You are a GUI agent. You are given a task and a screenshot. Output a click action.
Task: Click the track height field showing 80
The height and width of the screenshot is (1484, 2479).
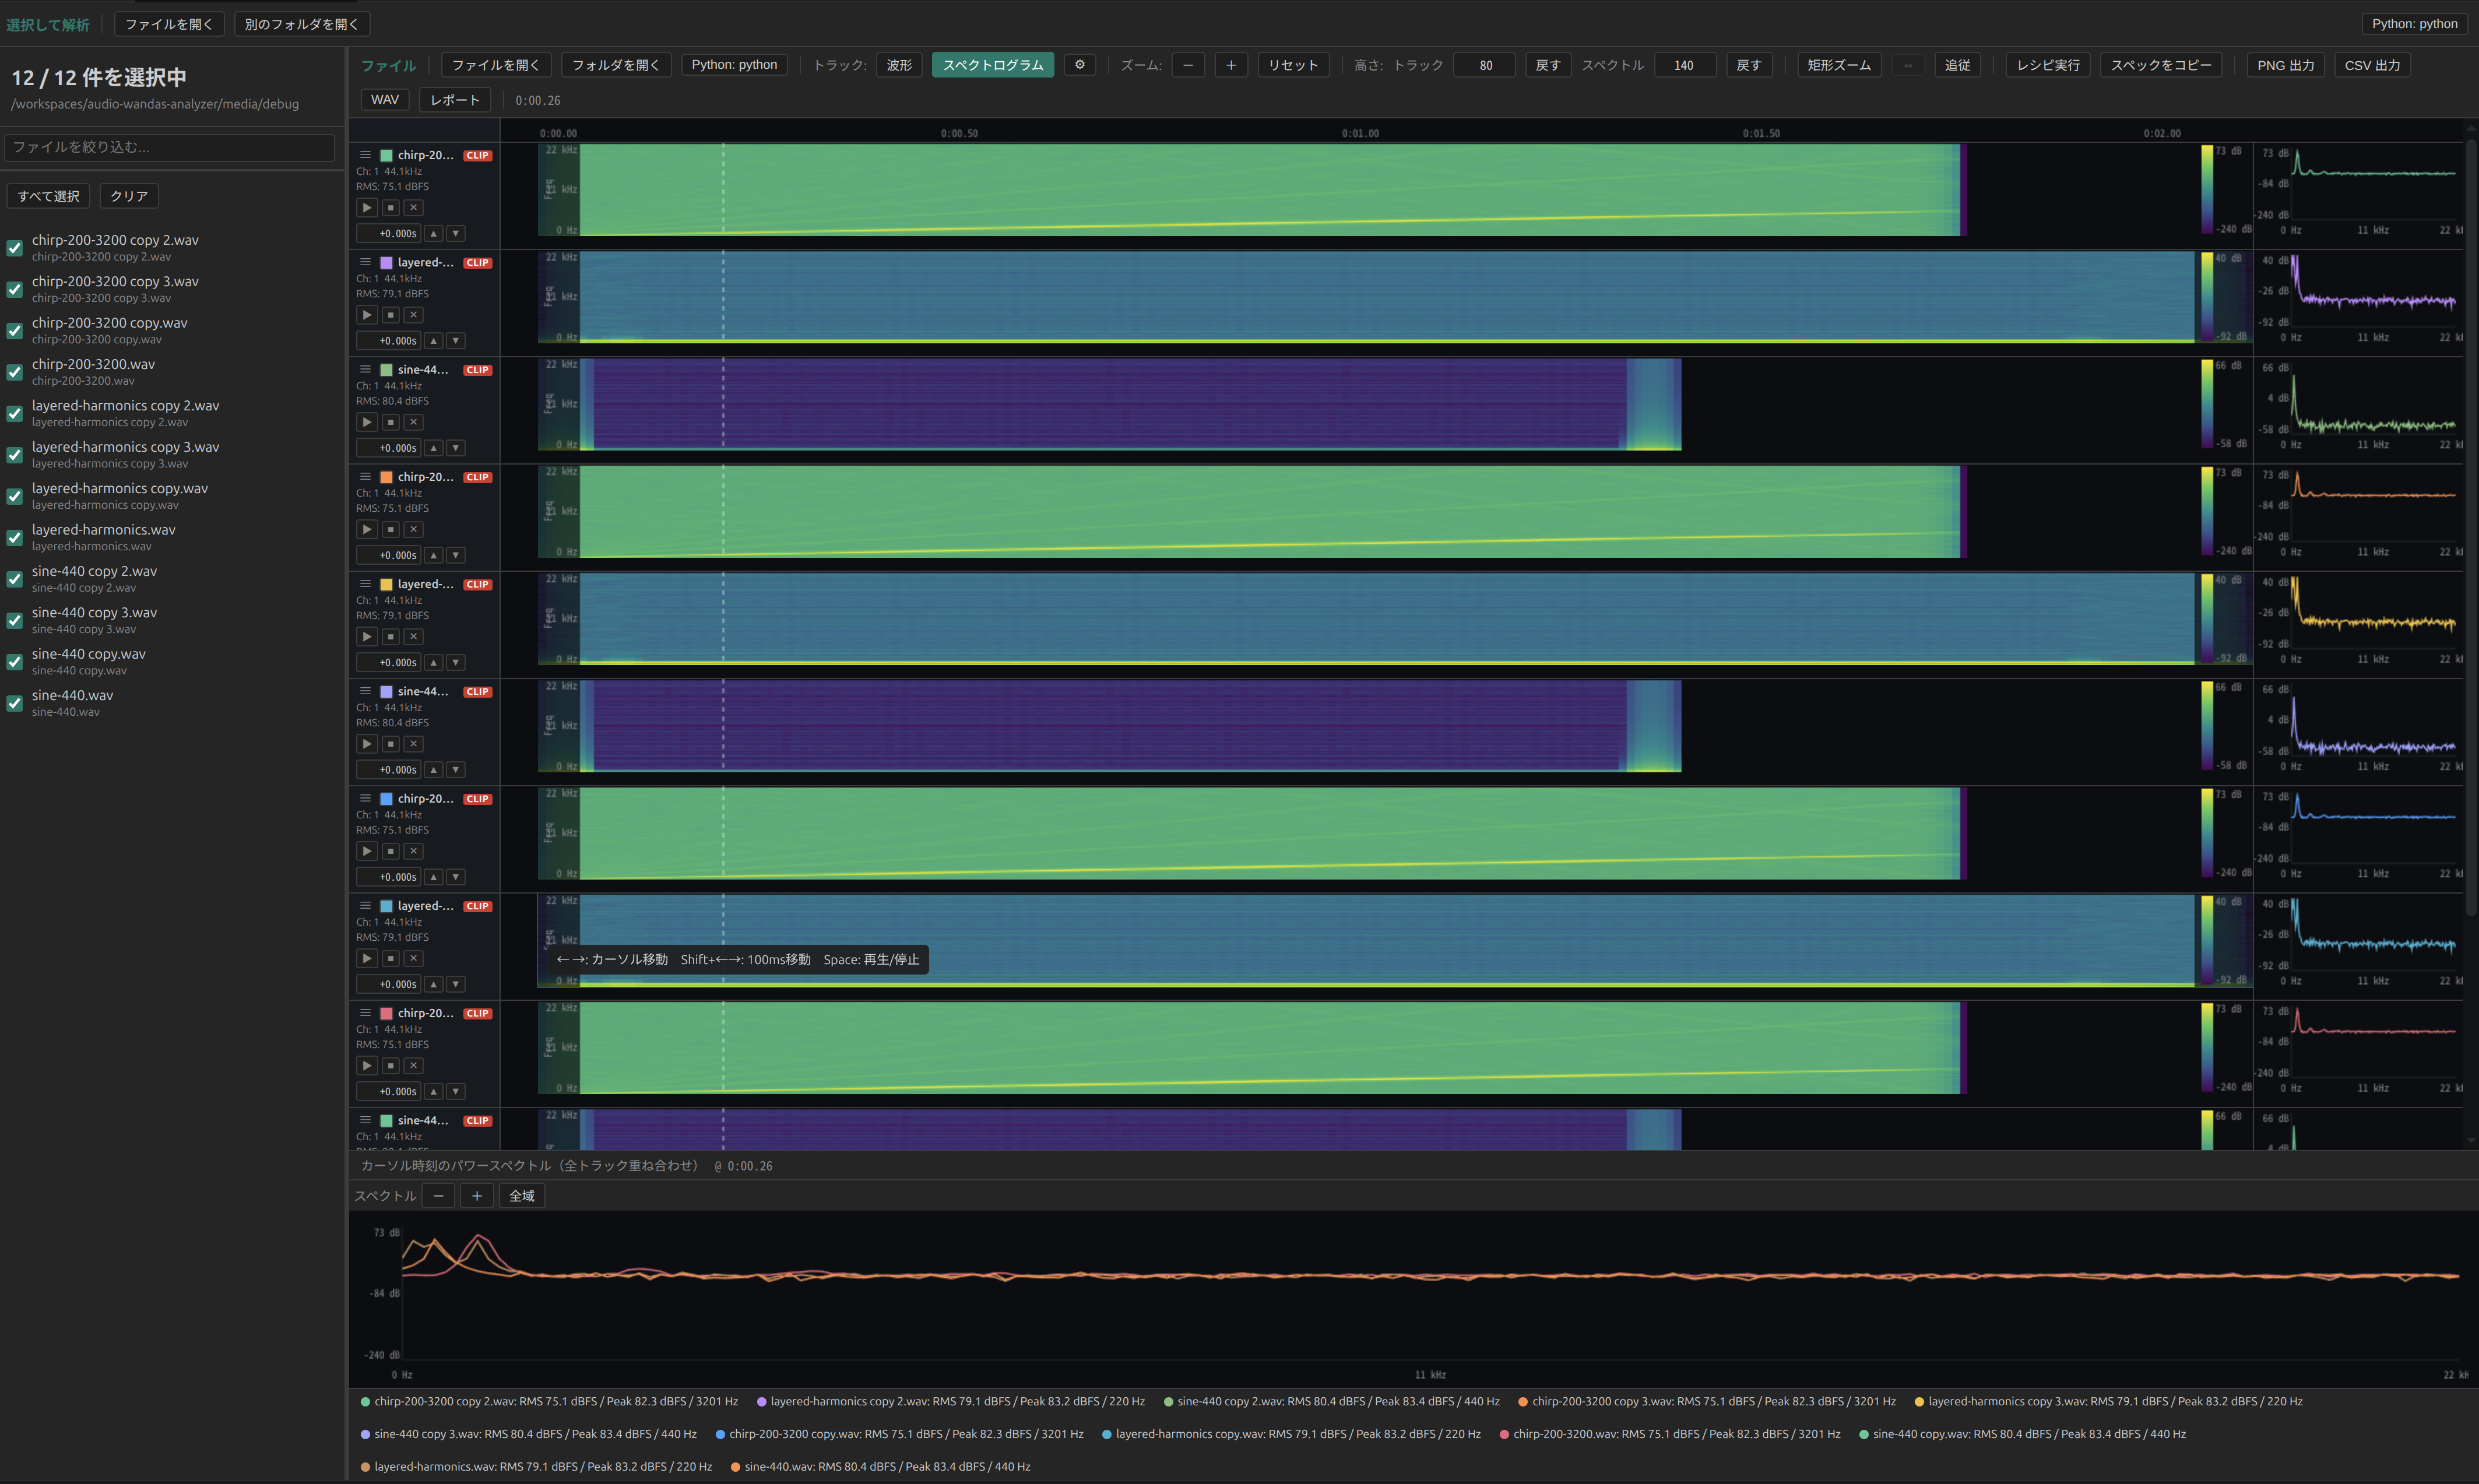1485,65
